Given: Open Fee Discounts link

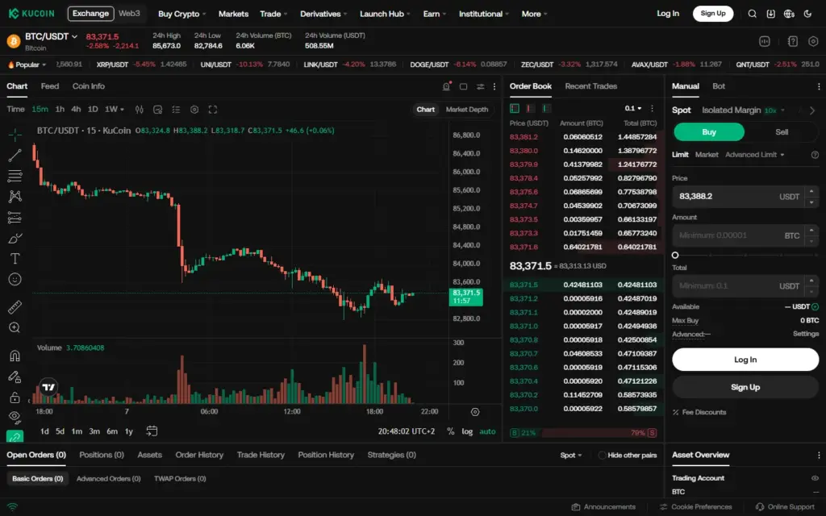Looking at the screenshot, I should click(699, 412).
